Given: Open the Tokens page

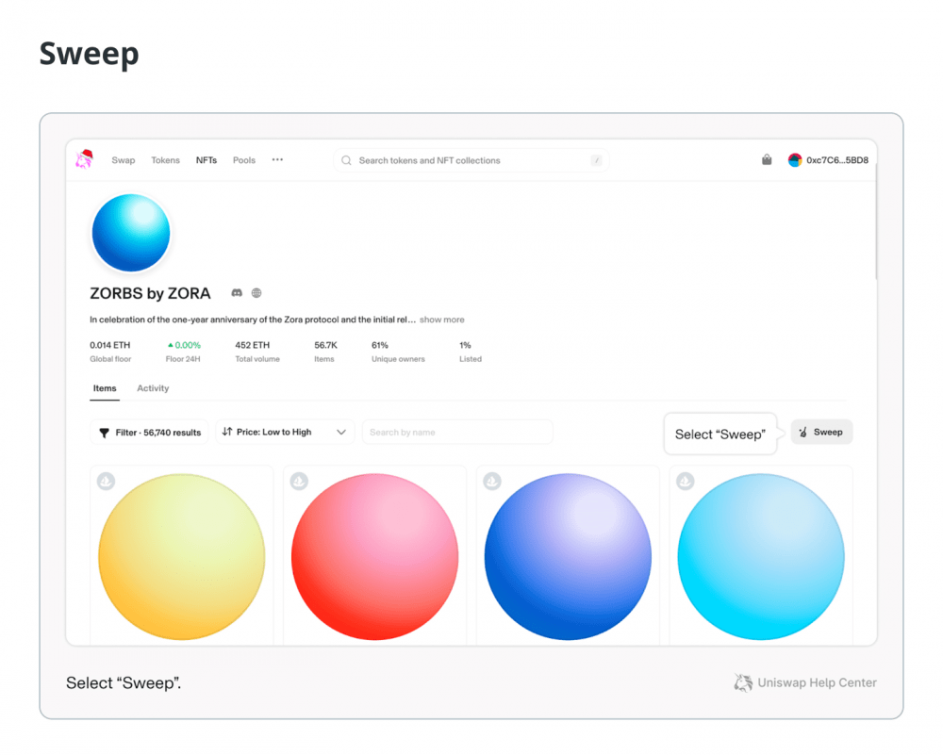Looking at the screenshot, I should 165,160.
